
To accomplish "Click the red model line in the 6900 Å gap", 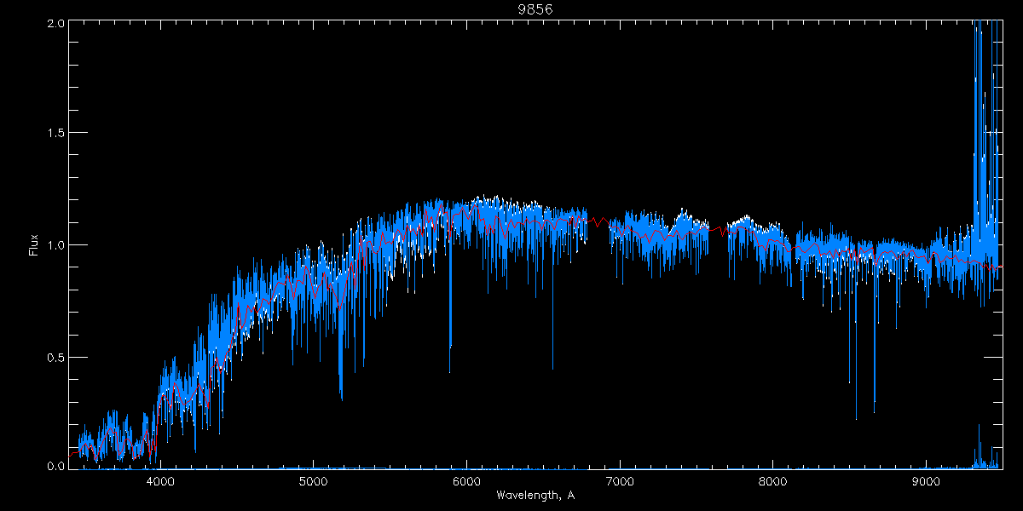I will (x=599, y=221).
